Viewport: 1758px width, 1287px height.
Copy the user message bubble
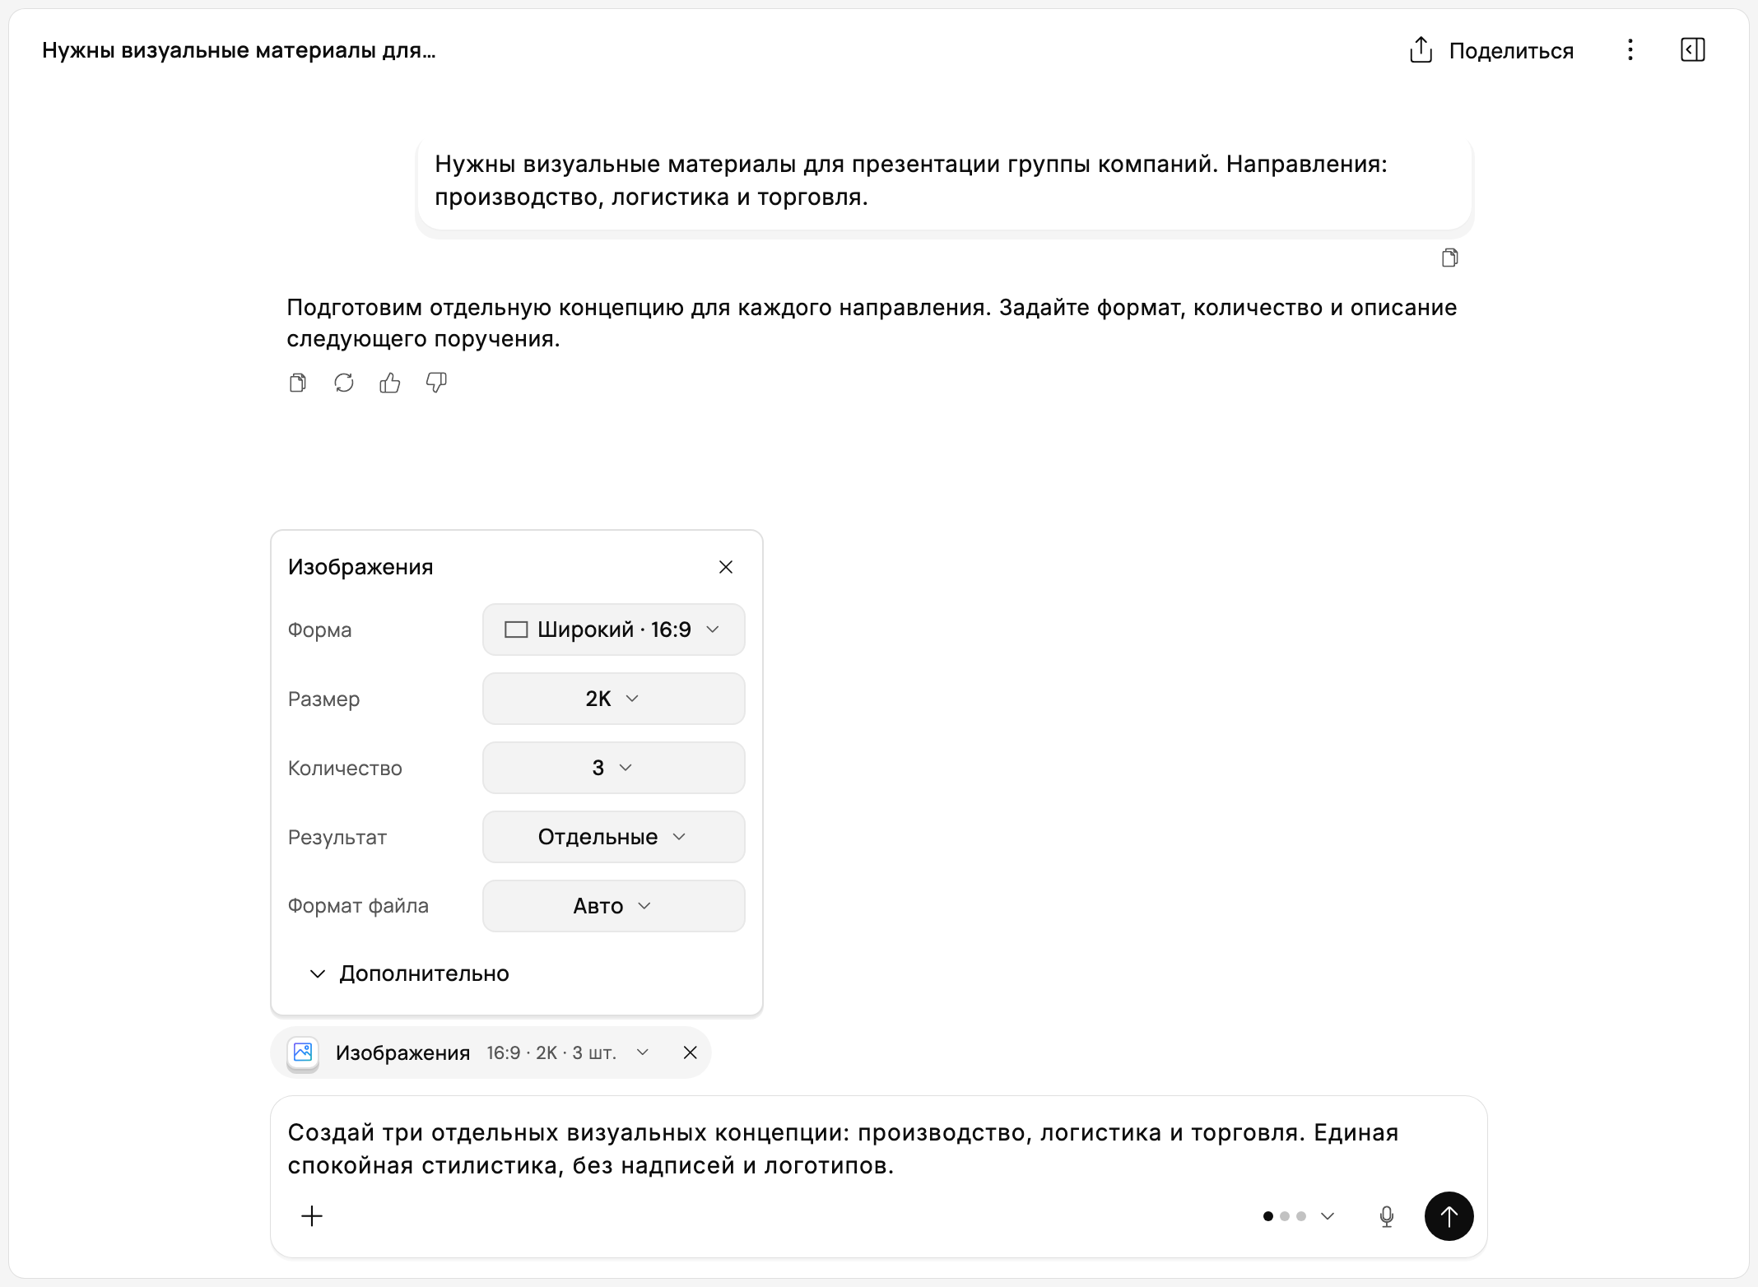[x=1449, y=258]
